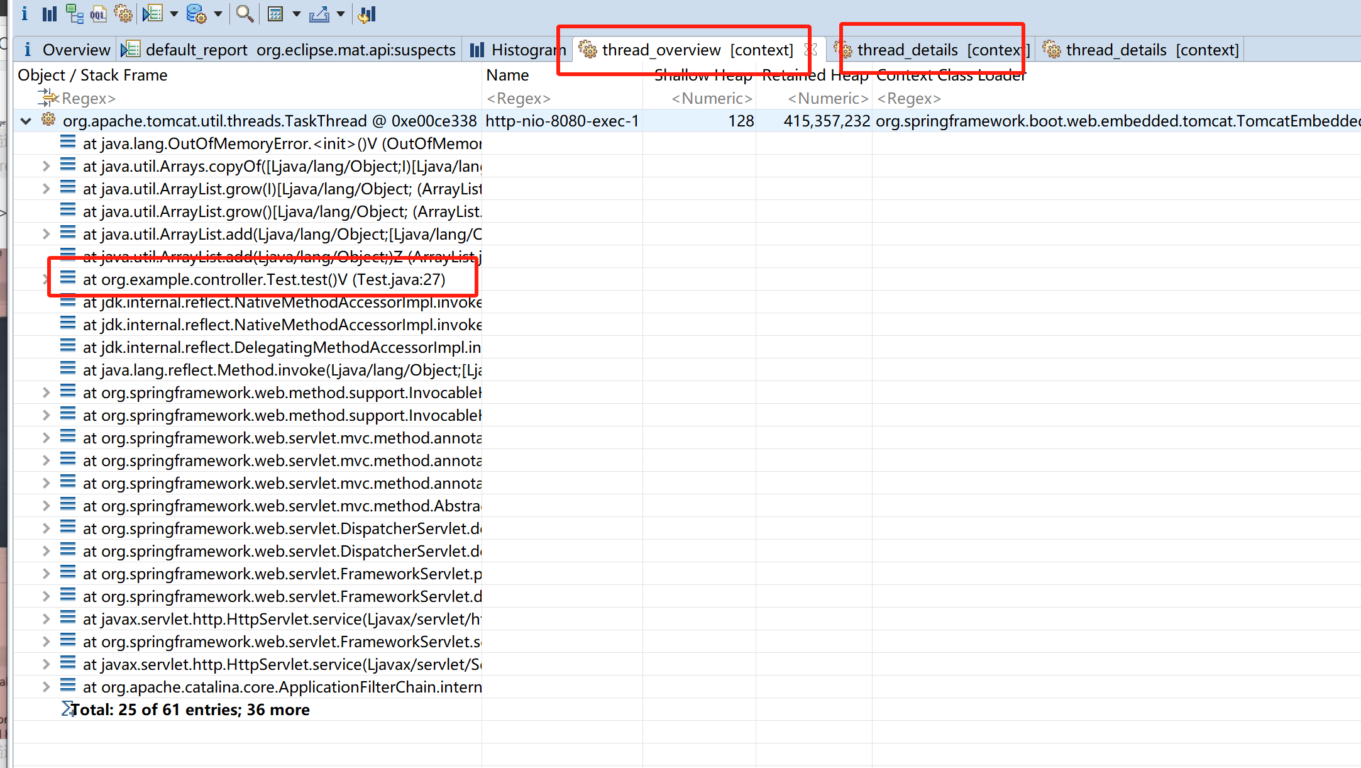1361x768 pixels.
Task: Collapse the TaskThread @ 0xe00ce338 node
Action: point(26,121)
